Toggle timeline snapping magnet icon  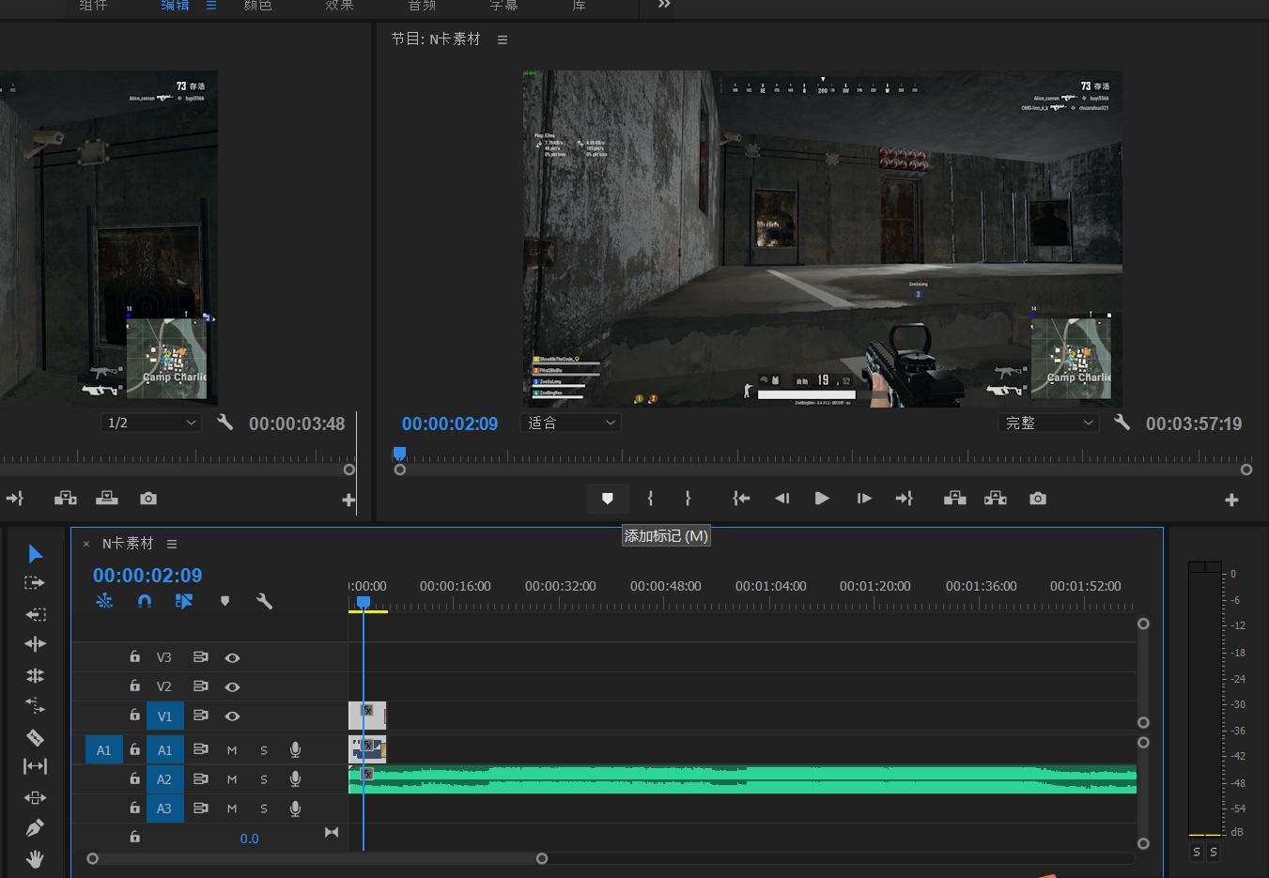[144, 601]
